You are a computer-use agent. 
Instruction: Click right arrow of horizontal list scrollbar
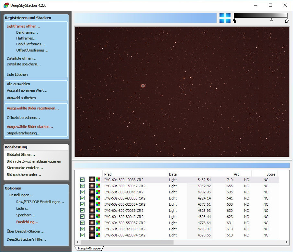click(287, 242)
